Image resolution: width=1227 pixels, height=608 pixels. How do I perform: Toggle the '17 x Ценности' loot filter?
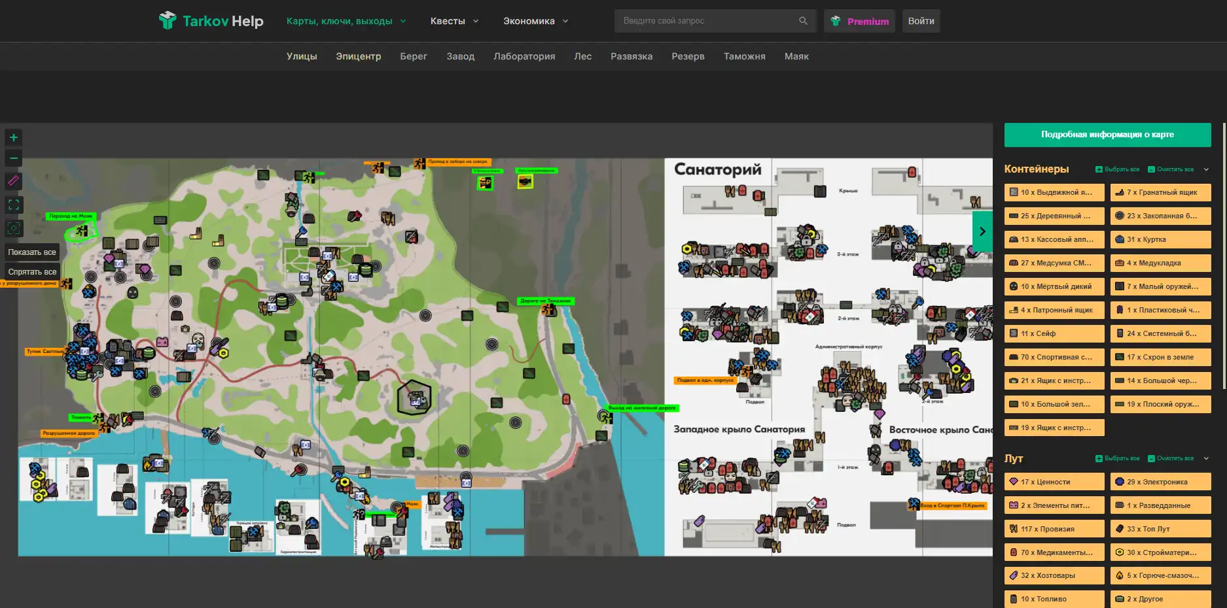[x=1054, y=482]
